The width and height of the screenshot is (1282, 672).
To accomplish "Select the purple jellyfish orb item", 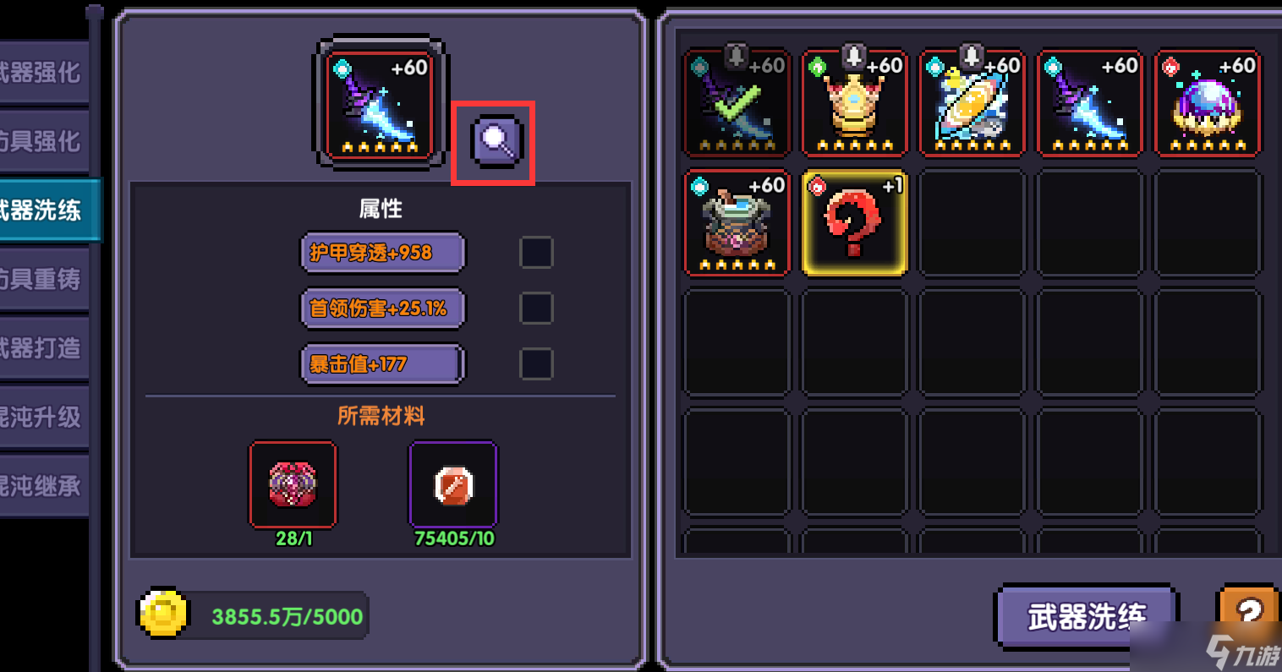I will pyautogui.click(x=1208, y=103).
